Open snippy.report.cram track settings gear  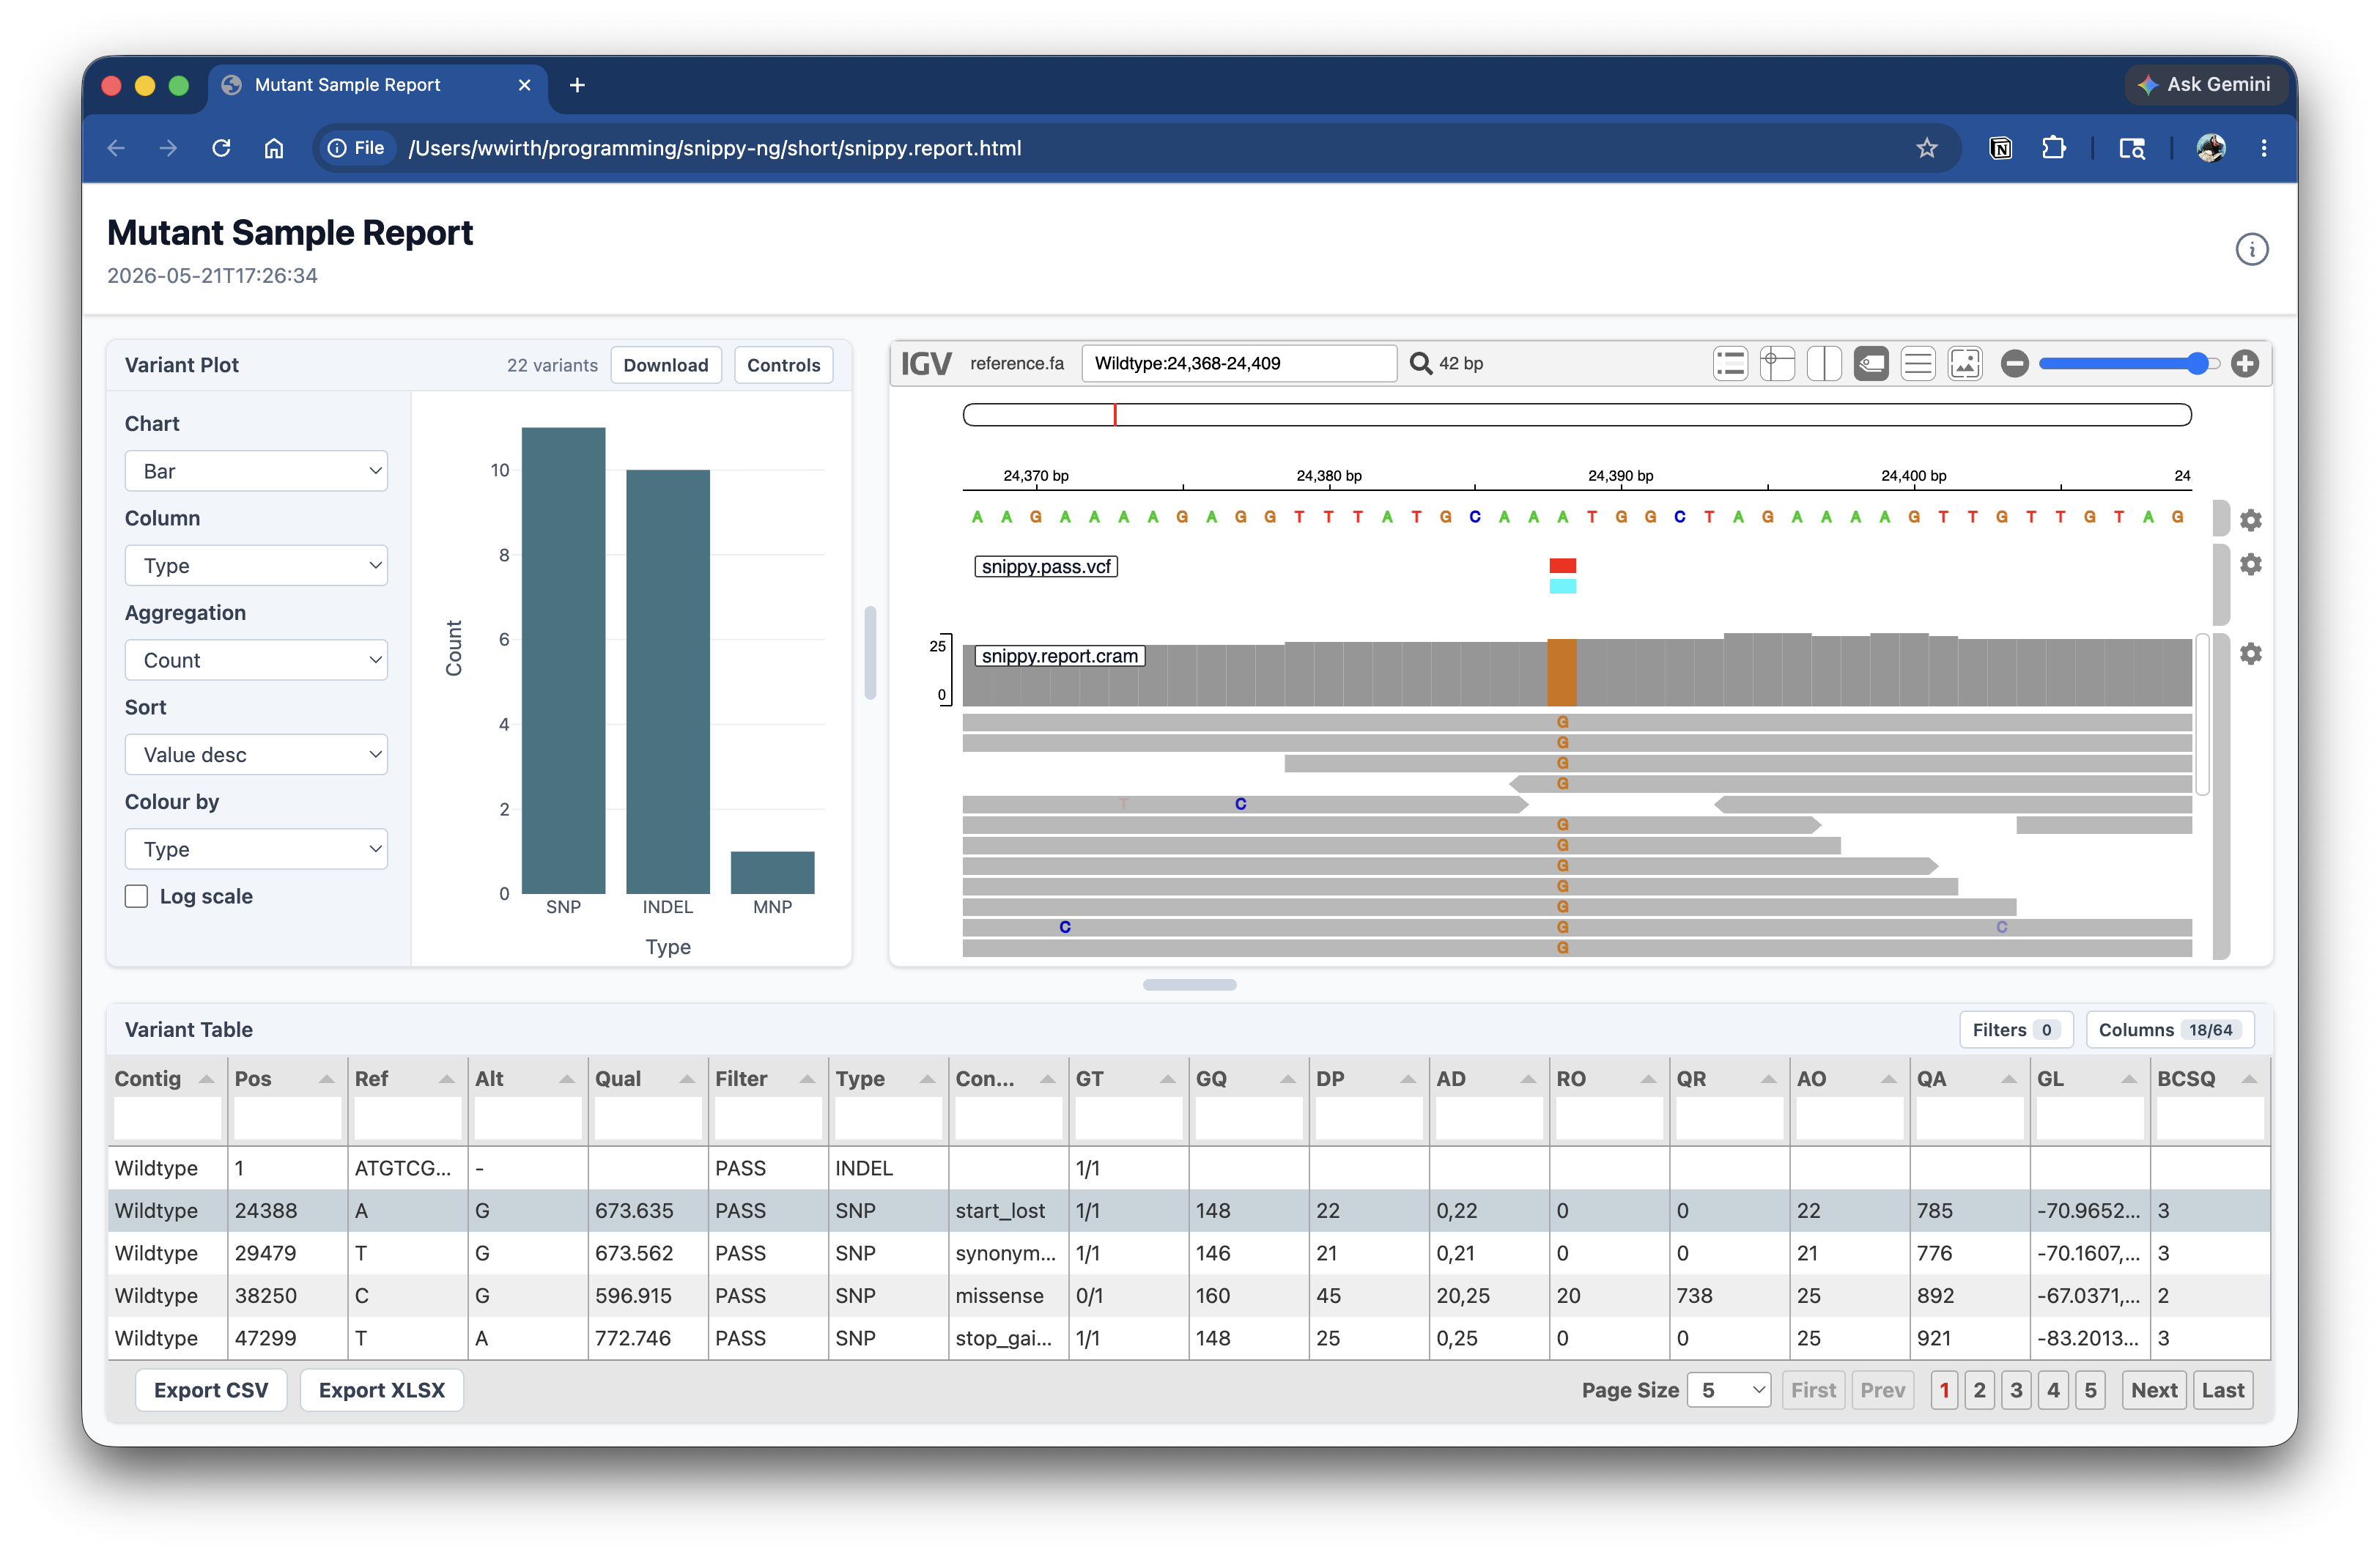2250,654
